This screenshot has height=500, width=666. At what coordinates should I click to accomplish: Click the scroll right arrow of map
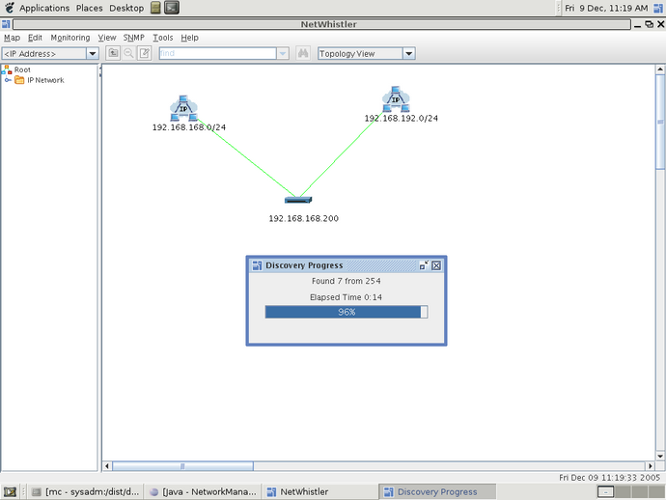point(651,466)
